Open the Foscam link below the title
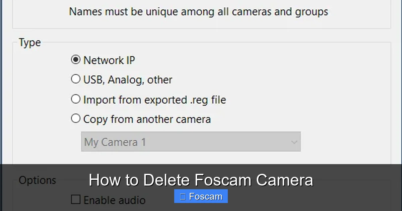This screenshot has height=211, width=402. coord(201,196)
